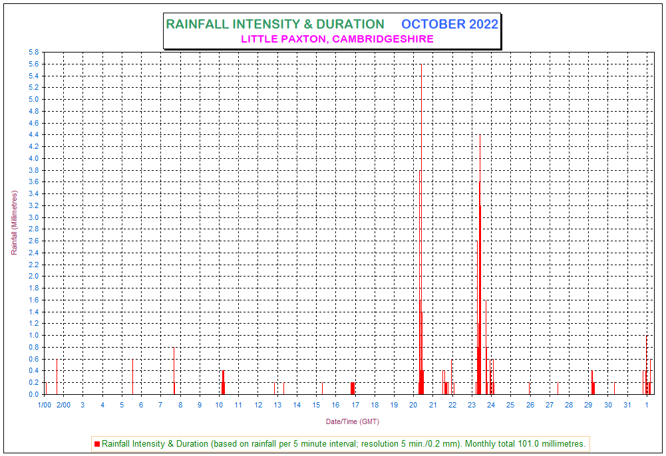Click the '15' date label on x-axis

[316, 405]
